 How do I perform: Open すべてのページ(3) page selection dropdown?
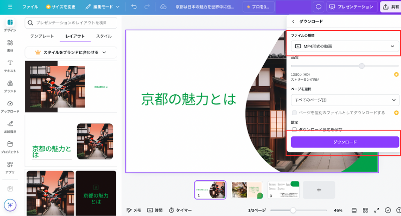pos(345,100)
